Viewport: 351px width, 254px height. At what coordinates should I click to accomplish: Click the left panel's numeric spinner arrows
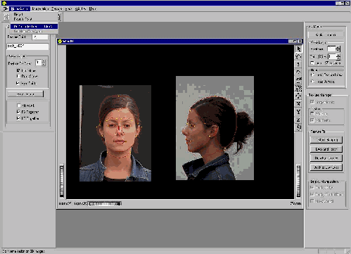click(44, 63)
